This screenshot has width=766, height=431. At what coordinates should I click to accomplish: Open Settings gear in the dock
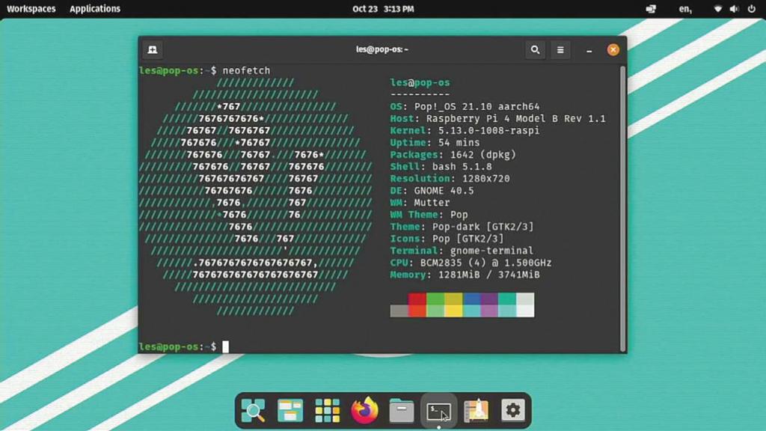(x=513, y=411)
